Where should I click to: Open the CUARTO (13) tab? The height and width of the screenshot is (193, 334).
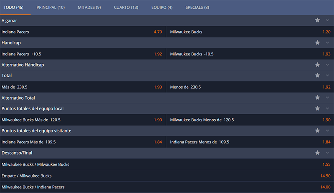[x=126, y=8]
